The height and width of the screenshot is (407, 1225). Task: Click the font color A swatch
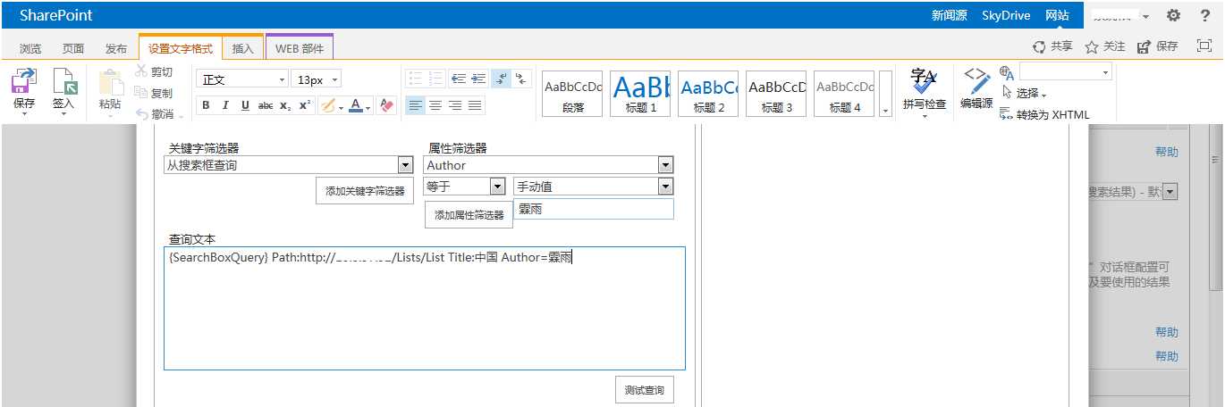[x=356, y=105]
